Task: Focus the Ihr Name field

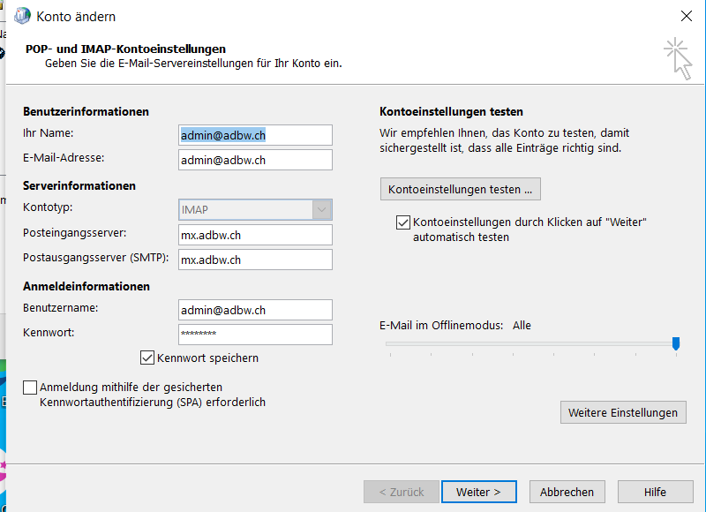Action: pyautogui.click(x=255, y=135)
